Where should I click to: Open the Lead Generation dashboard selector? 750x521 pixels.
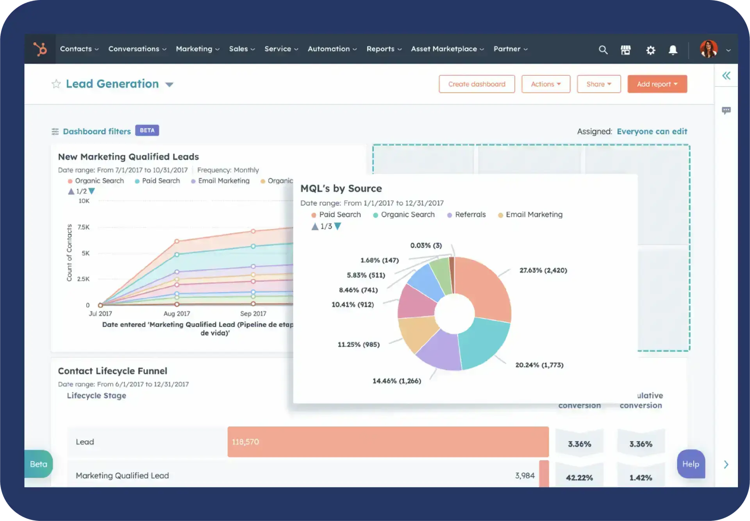170,84
